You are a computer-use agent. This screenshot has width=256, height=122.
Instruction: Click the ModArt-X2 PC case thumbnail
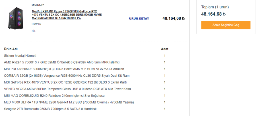click(x=16, y=18)
